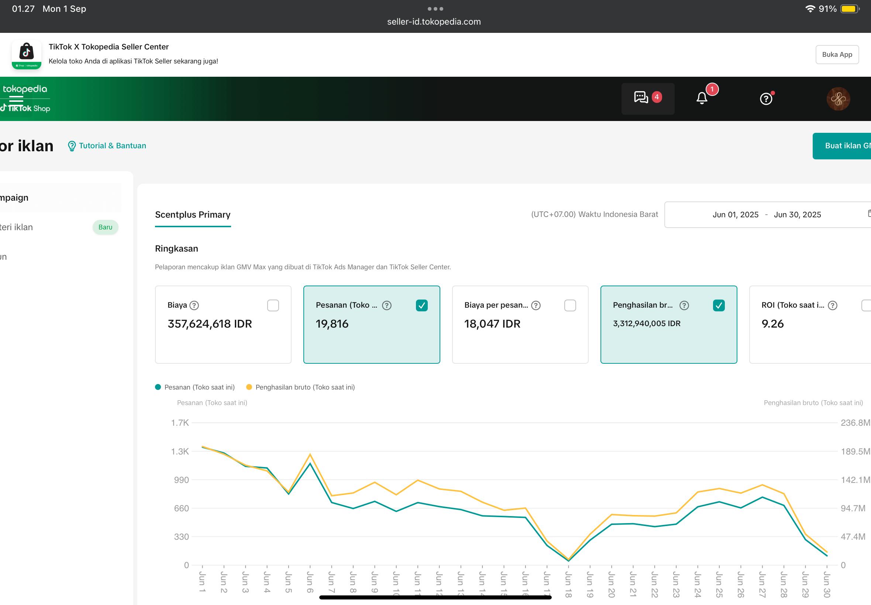Uncheck the Penghasilan bruto checkbox
The image size is (871, 605).
(x=719, y=305)
